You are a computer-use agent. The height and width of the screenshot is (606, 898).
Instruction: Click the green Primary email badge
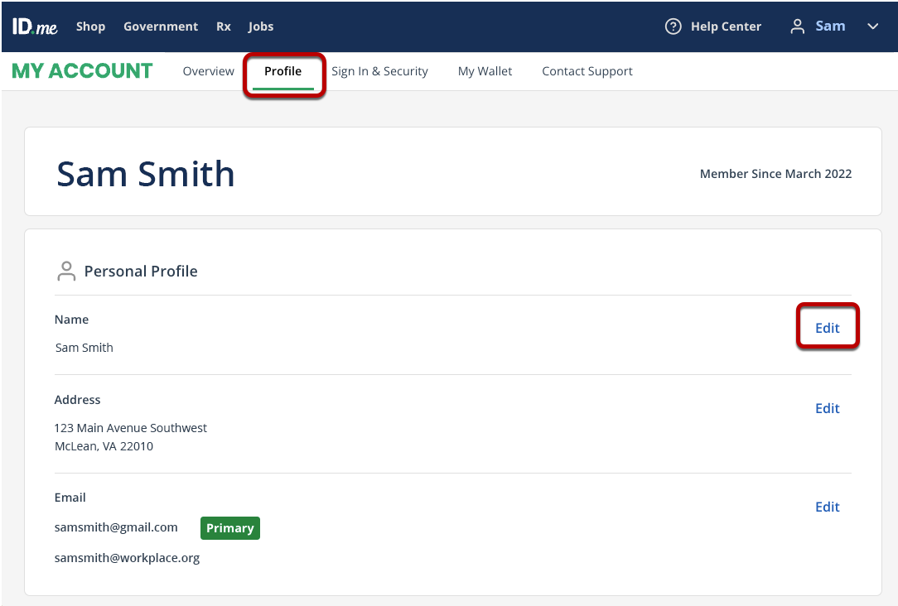pyautogui.click(x=229, y=527)
